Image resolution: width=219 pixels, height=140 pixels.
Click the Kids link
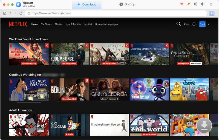(x=186, y=24)
